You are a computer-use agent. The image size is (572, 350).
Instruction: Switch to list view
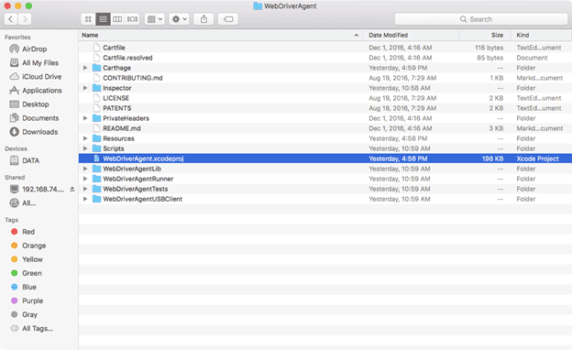(x=103, y=19)
